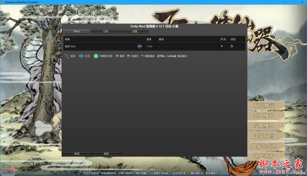Start 新人模式 from game menu

266,116
